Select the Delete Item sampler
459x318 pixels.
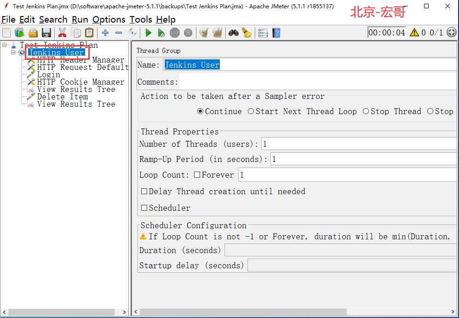click(x=63, y=97)
